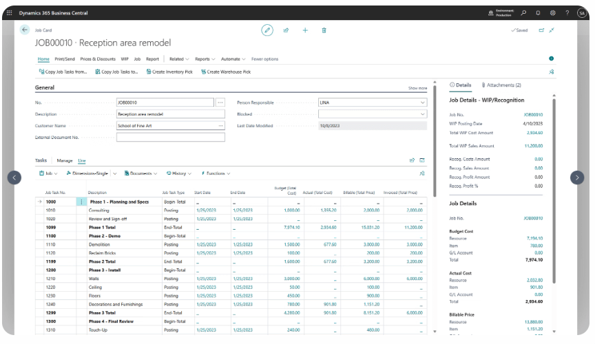Open the SA user account avatar
The width and height of the screenshot is (595, 344).
(582, 13)
